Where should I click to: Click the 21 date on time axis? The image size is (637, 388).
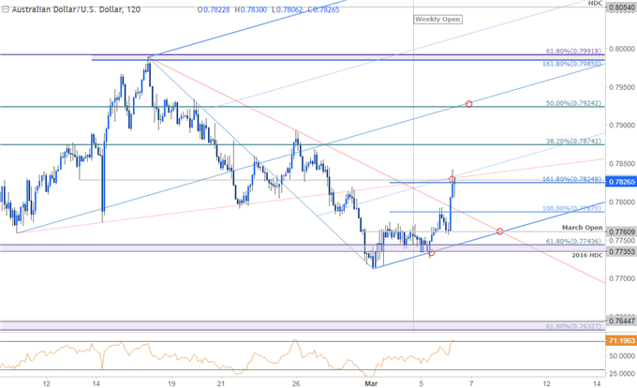tap(220, 383)
